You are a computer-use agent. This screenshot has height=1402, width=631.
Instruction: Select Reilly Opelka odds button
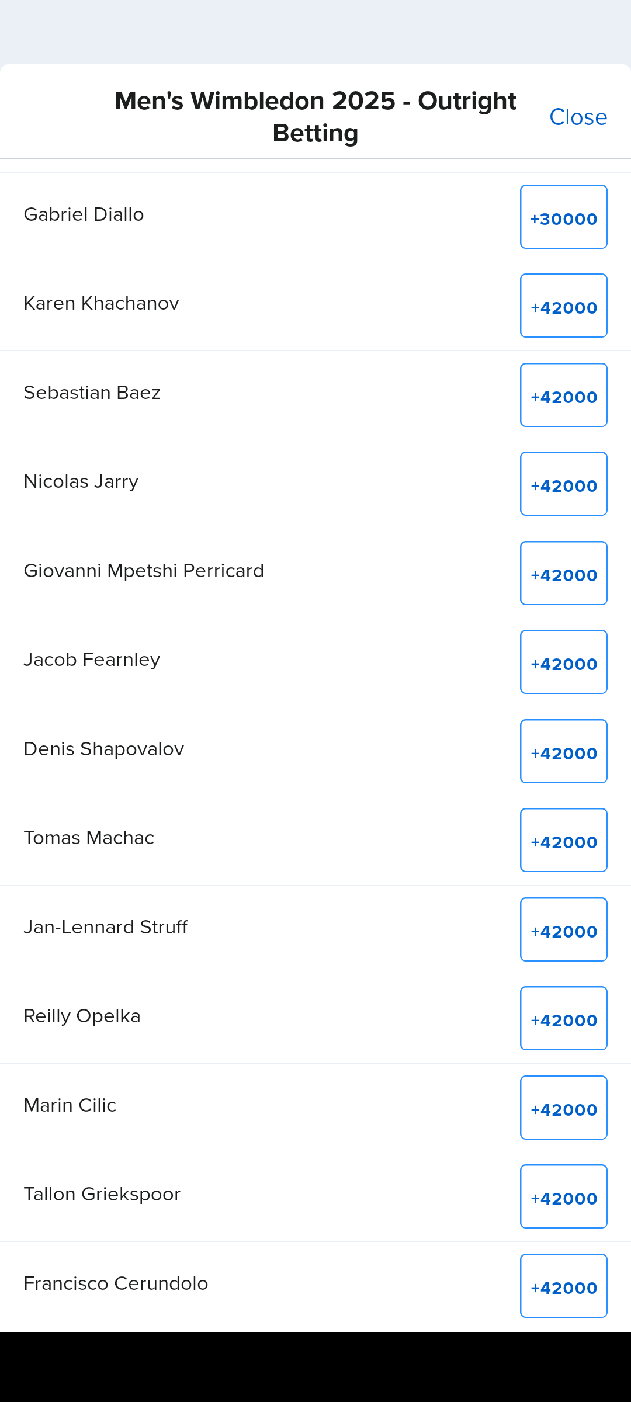(563, 1019)
